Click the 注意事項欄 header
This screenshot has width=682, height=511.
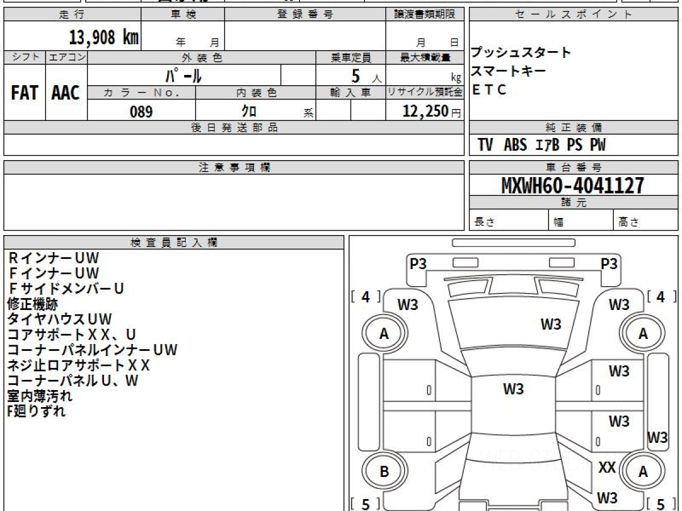pyautogui.click(x=234, y=167)
